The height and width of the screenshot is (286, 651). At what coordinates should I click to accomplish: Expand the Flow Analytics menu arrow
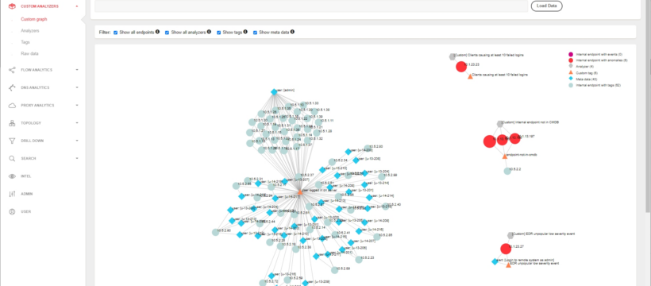point(77,70)
